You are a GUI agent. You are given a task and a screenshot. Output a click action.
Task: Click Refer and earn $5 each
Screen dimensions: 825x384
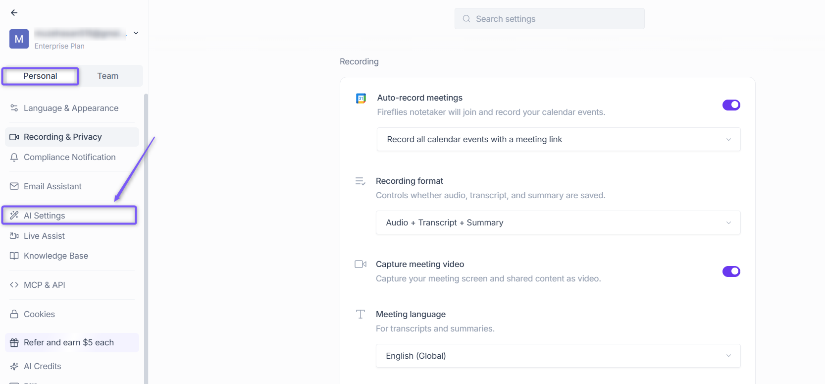click(x=72, y=342)
